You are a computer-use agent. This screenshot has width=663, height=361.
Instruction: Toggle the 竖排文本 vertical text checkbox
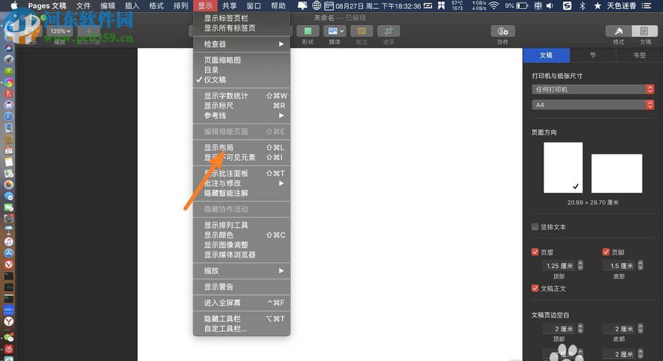coord(535,227)
